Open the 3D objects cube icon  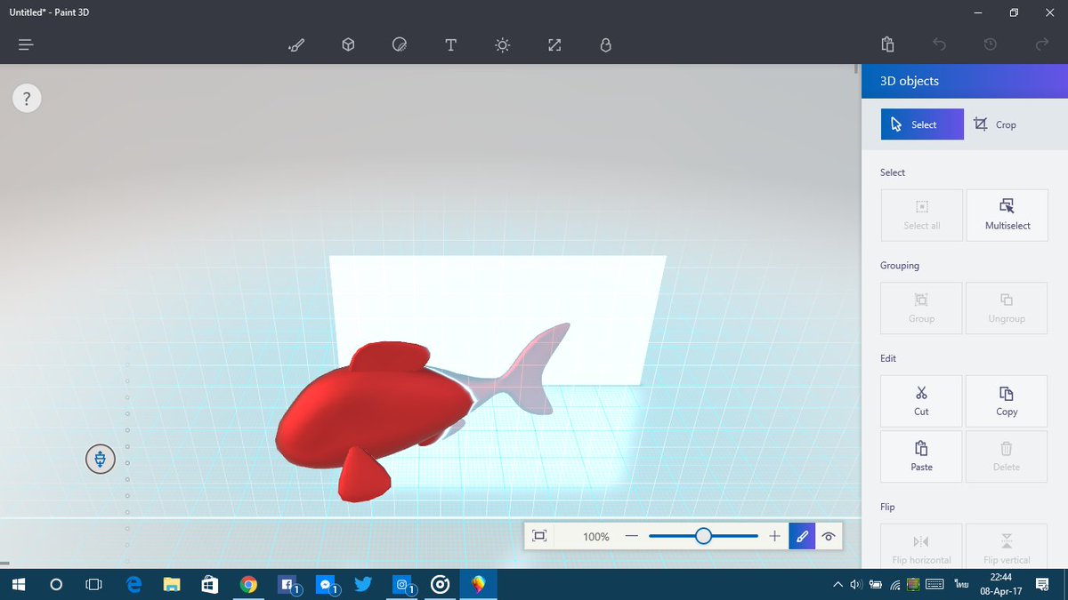[x=348, y=45]
